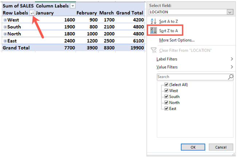Click the Clear Filter funnel icon
Screen dimensions: 237x157
pyautogui.click(x=154, y=50)
